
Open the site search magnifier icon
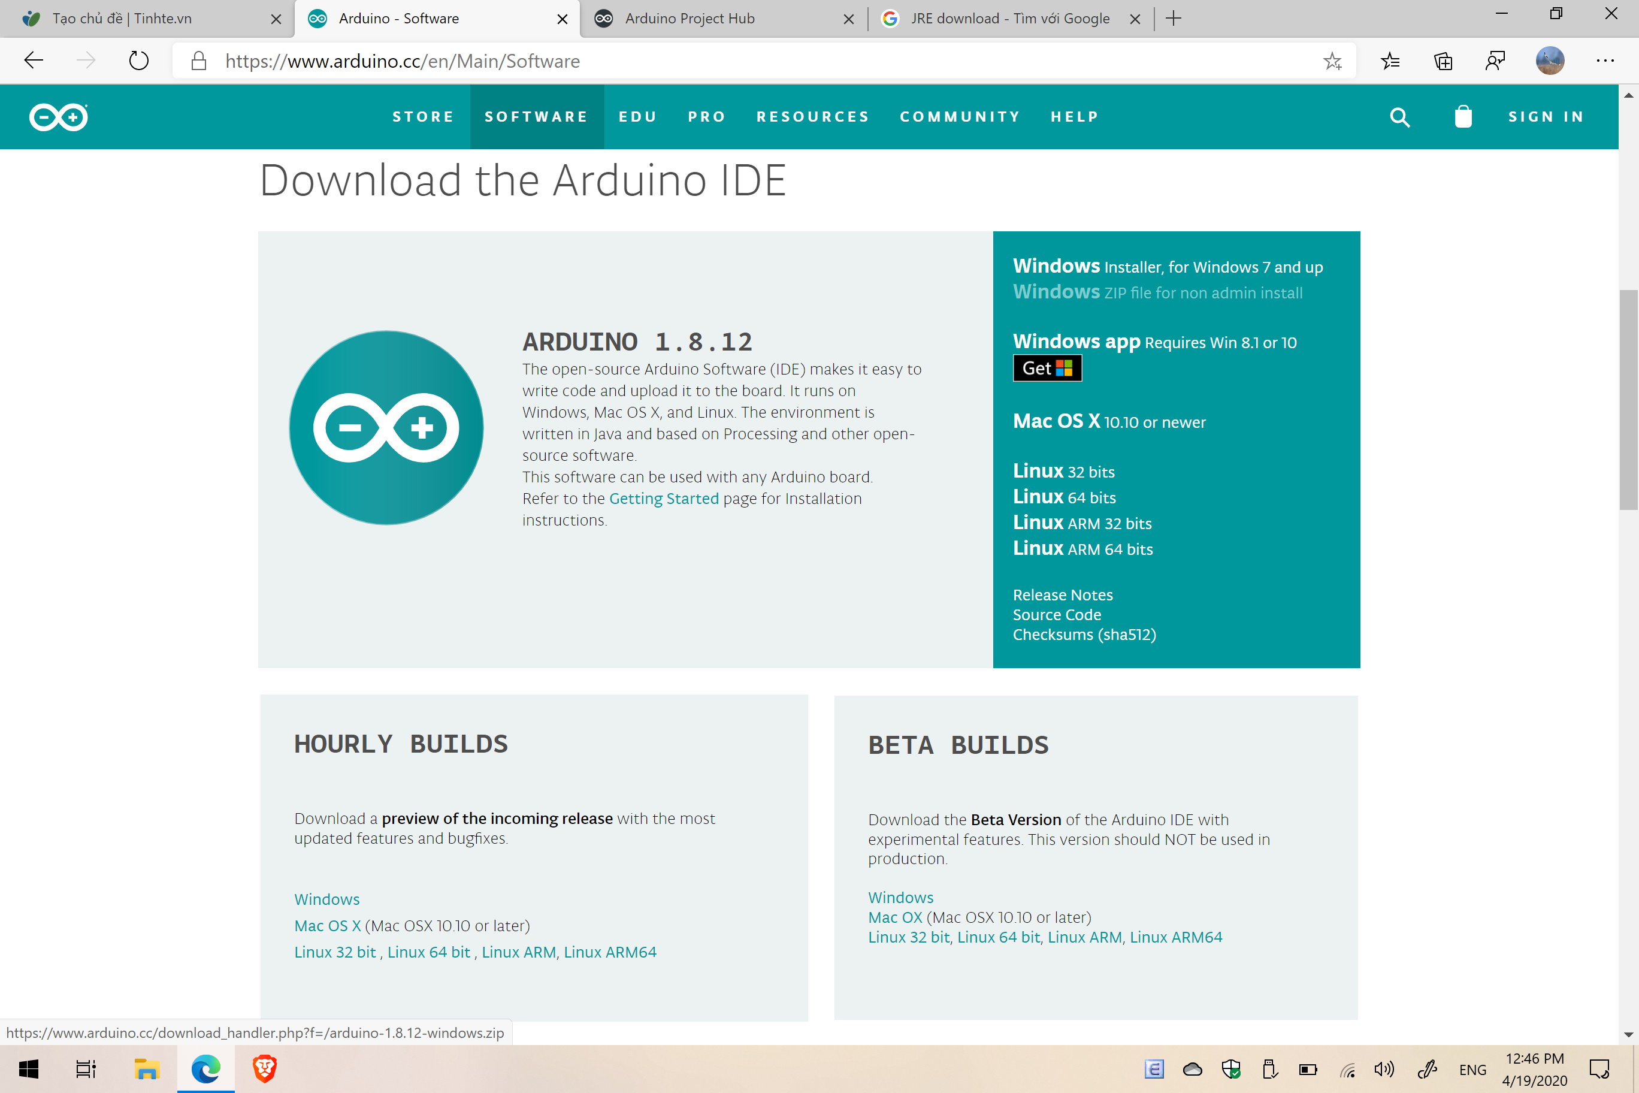[1399, 117]
